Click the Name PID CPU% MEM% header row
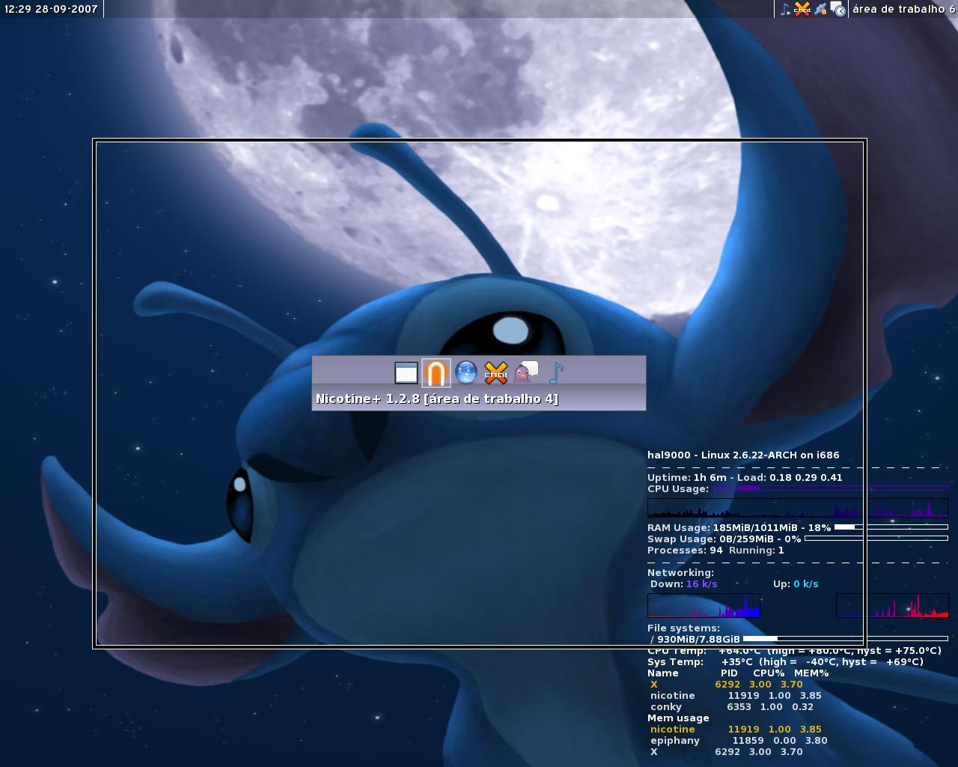 pos(738,673)
